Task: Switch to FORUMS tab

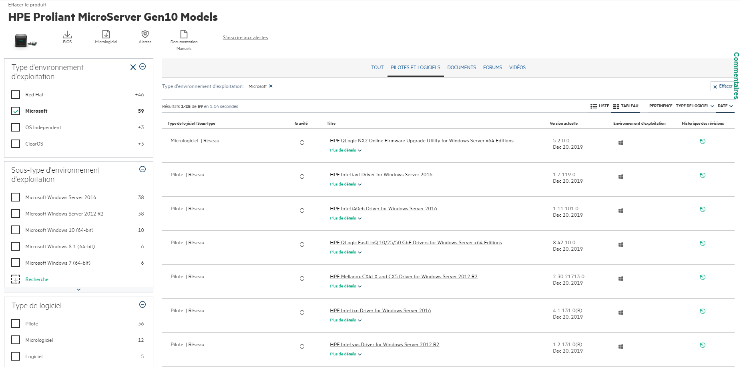Action: coord(492,68)
